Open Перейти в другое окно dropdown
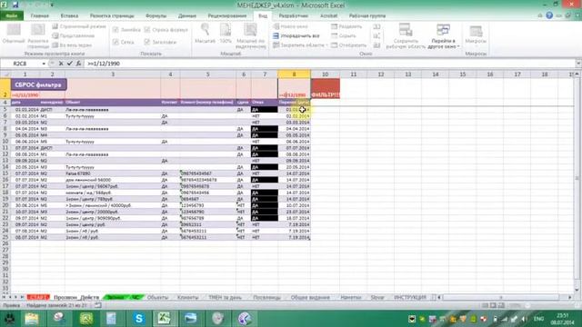The width and height of the screenshot is (582, 327). [x=444, y=36]
